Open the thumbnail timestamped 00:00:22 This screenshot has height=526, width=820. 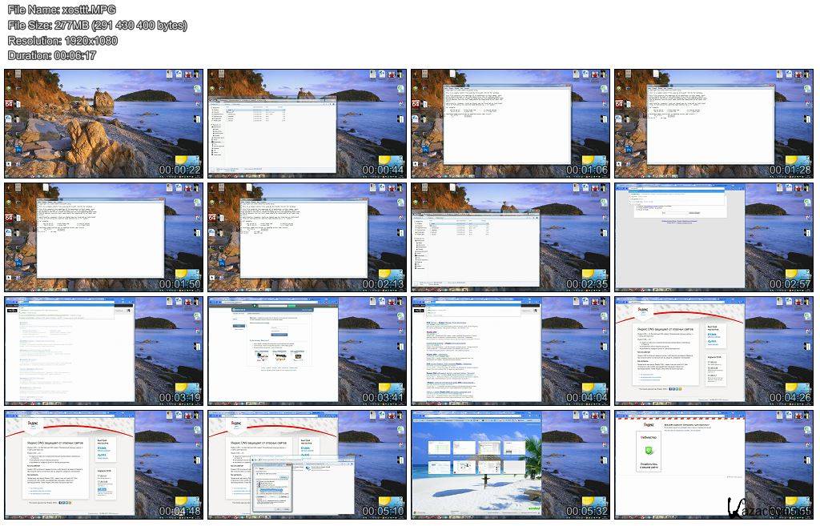coord(104,123)
